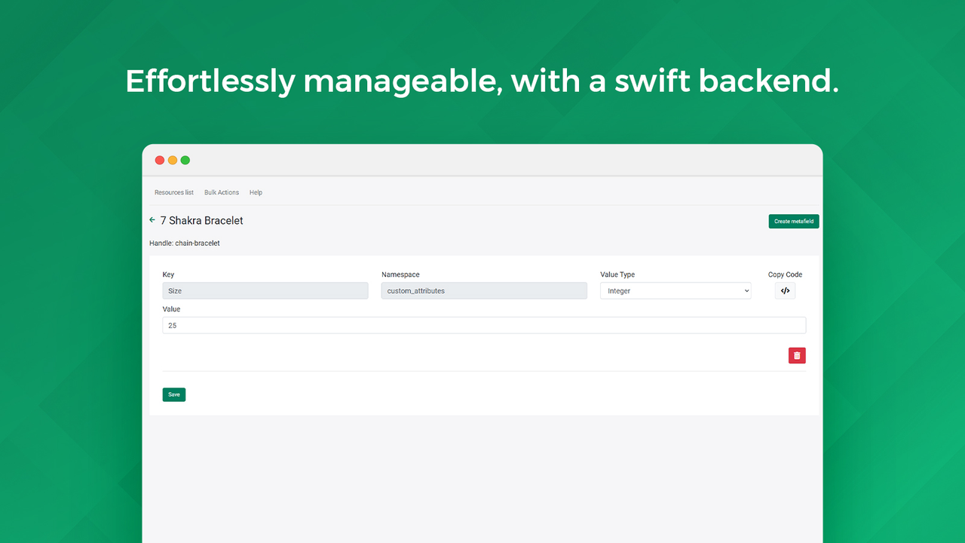Image resolution: width=965 pixels, height=543 pixels.
Task: Select the Key field showing Size
Action: (265, 290)
